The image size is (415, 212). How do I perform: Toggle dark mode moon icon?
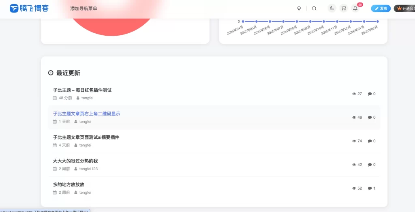pyautogui.click(x=332, y=8)
